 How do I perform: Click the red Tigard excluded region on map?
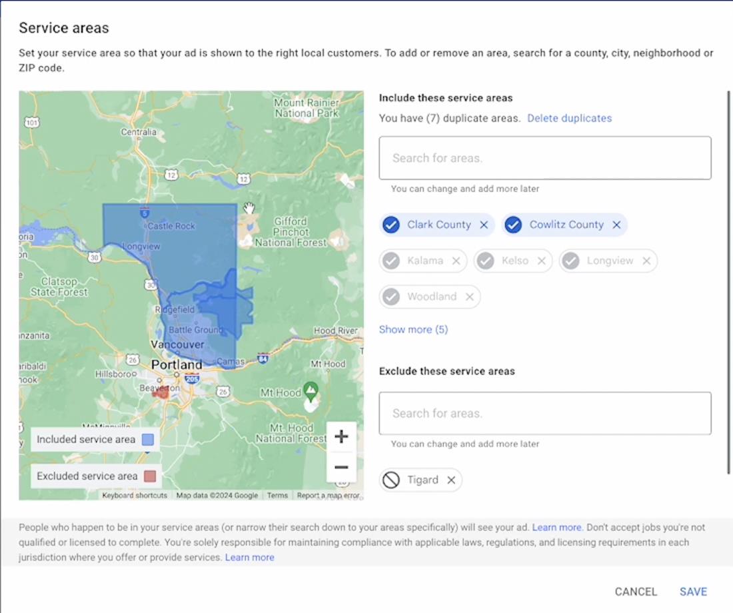click(x=161, y=392)
